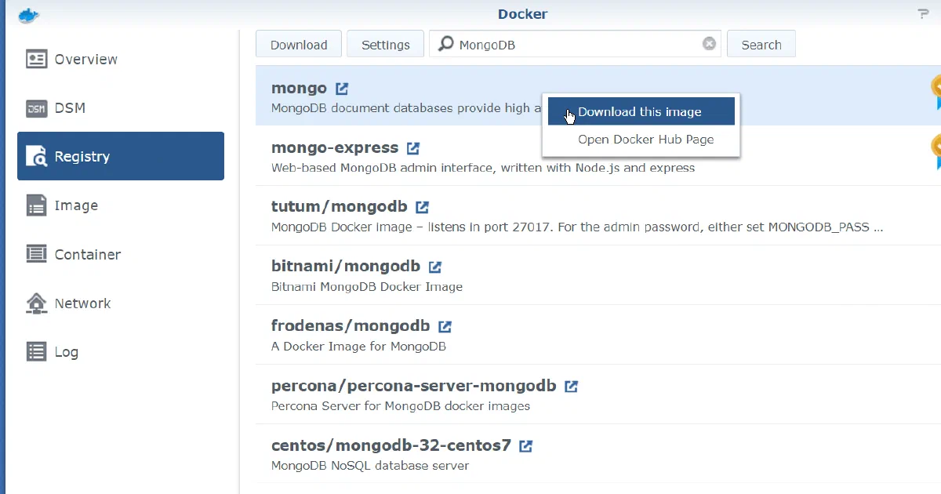The image size is (941, 494).
Task: Click the Network house icon
Action: [x=36, y=303]
